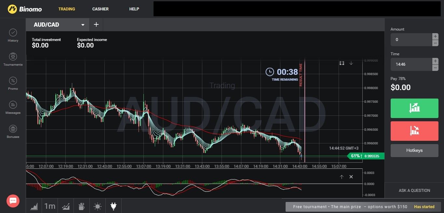Decrease the Amount with minus stepper
Image resolution: width=444 pixels, height=213 pixels.
(435, 43)
